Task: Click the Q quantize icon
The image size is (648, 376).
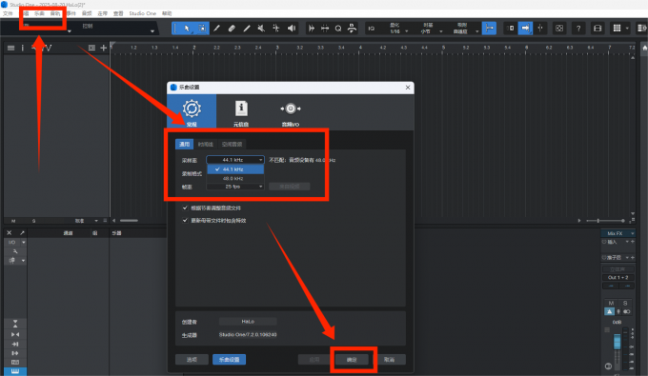Action: pyautogui.click(x=338, y=28)
